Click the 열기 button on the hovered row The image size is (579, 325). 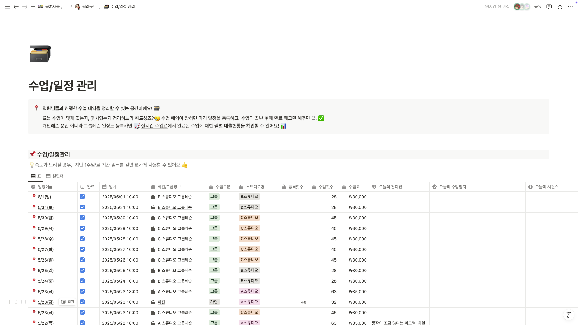(x=67, y=302)
